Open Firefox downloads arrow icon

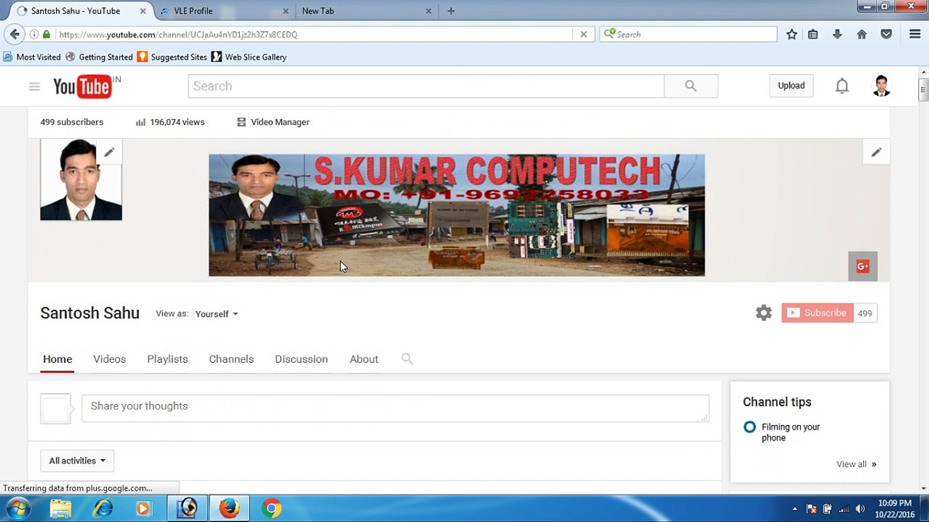[837, 34]
